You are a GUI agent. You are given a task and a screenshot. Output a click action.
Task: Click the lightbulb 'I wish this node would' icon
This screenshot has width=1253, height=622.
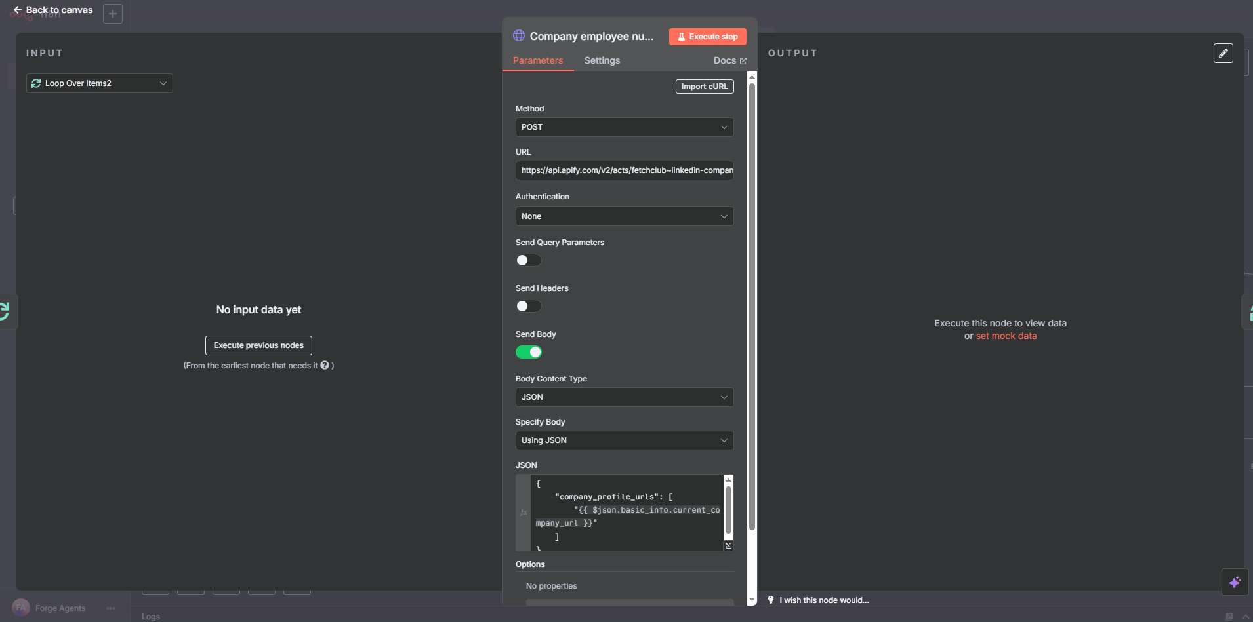[x=771, y=600]
